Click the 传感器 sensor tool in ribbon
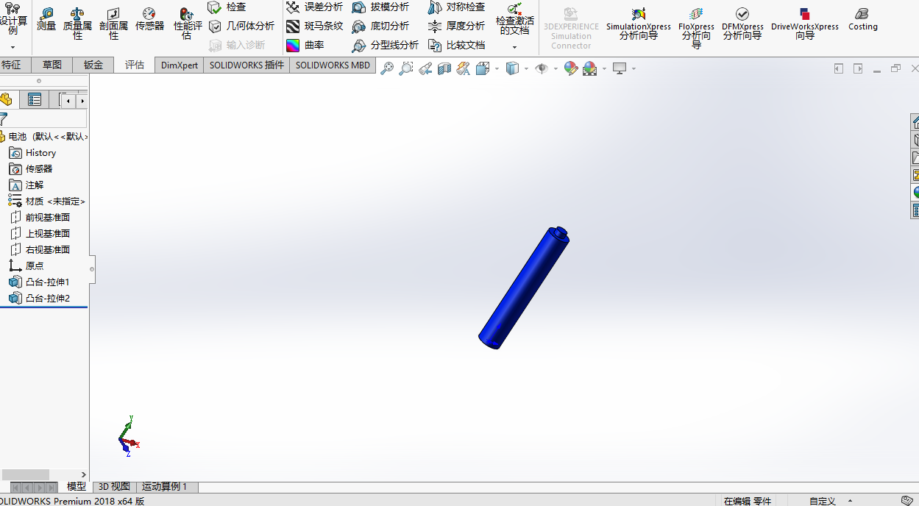 click(149, 20)
